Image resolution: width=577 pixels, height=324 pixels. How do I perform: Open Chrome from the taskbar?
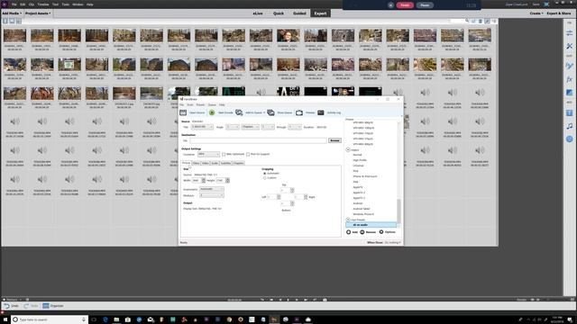[229, 319]
